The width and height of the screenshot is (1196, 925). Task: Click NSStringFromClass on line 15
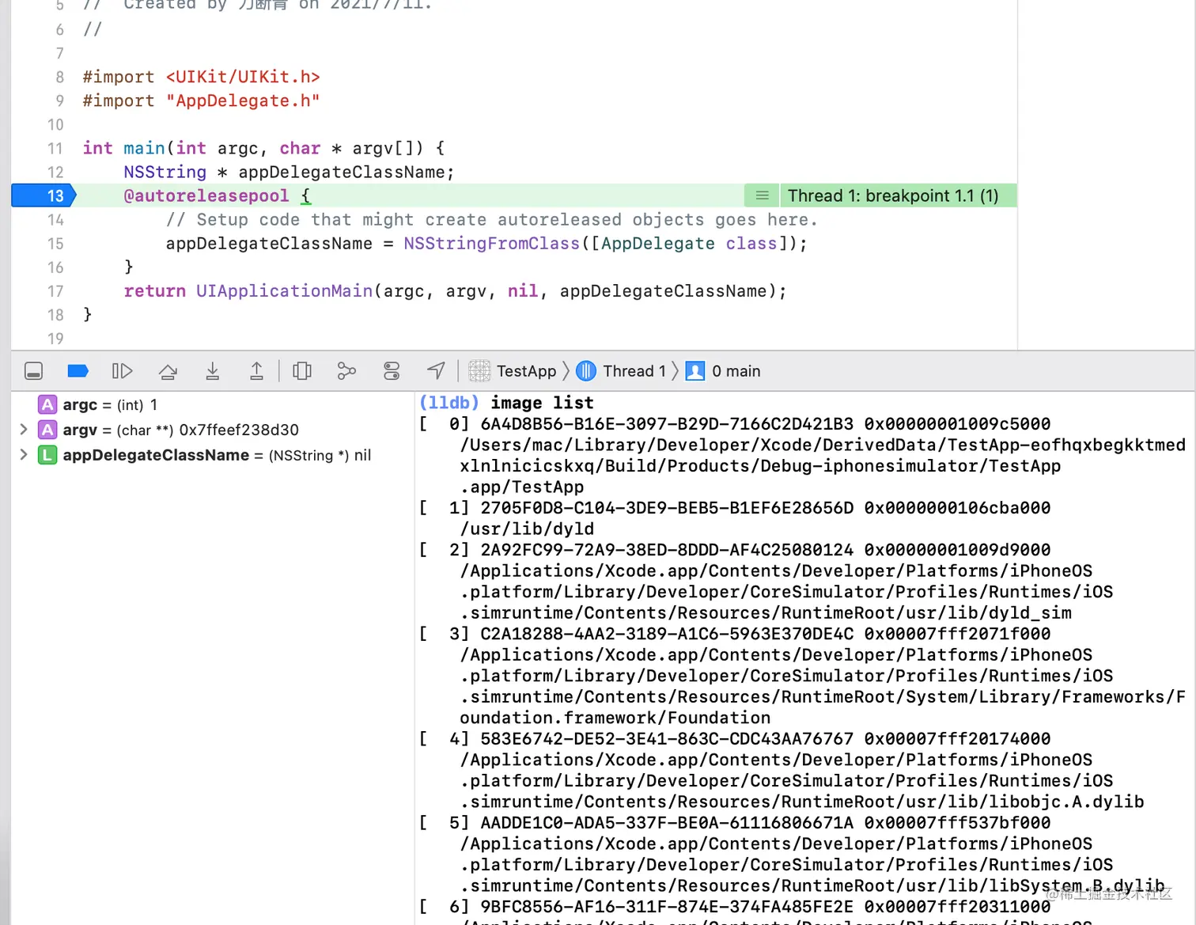click(492, 244)
